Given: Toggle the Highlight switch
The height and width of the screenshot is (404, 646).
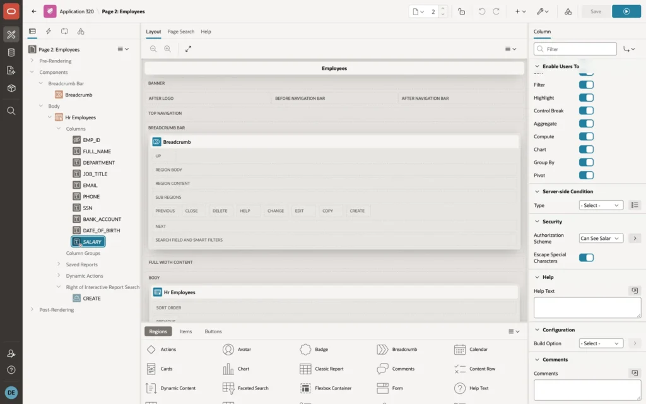Looking at the screenshot, I should (x=586, y=98).
